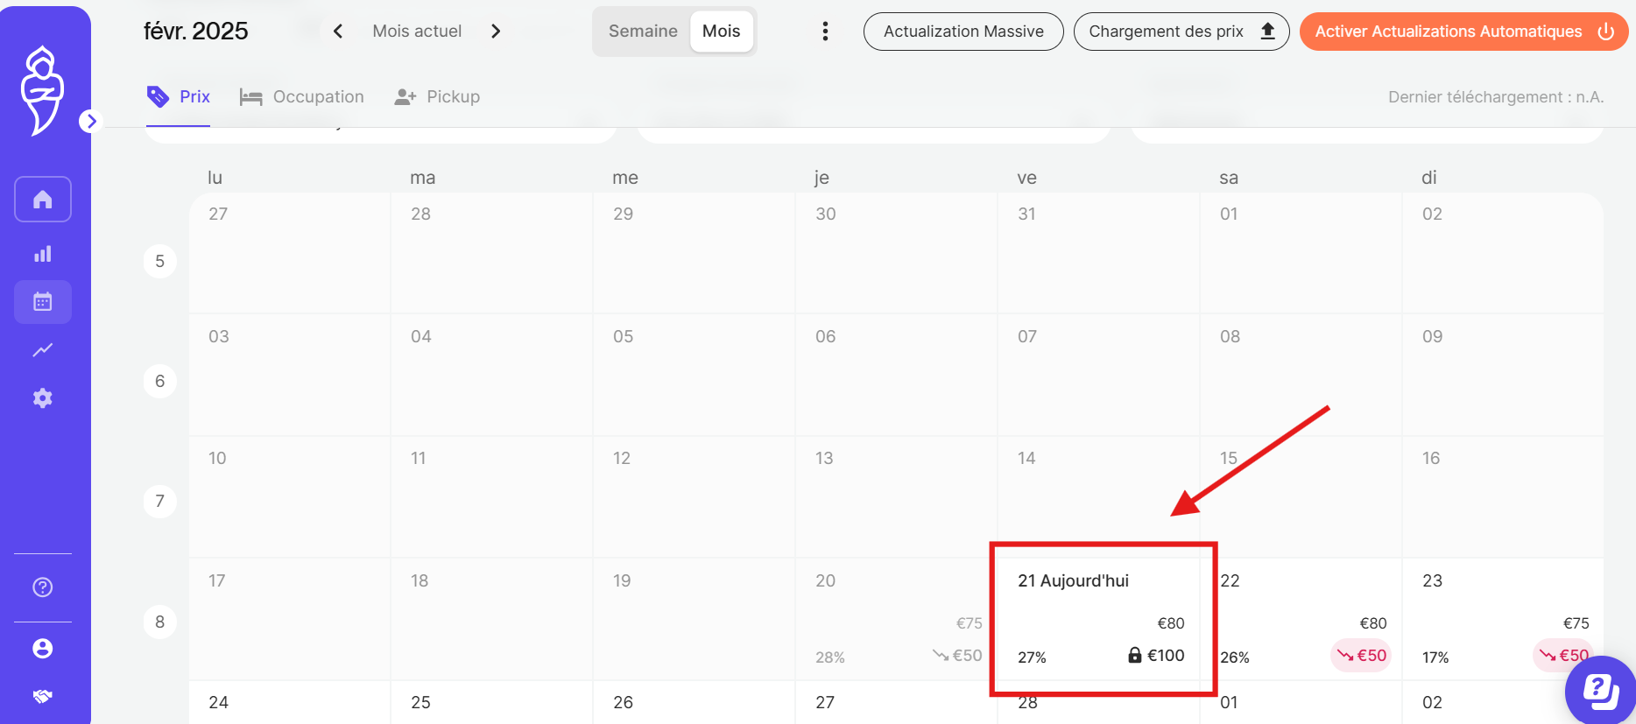Expand the collapsed sidebar with the chevron
The height and width of the screenshot is (724, 1636).
click(x=90, y=122)
